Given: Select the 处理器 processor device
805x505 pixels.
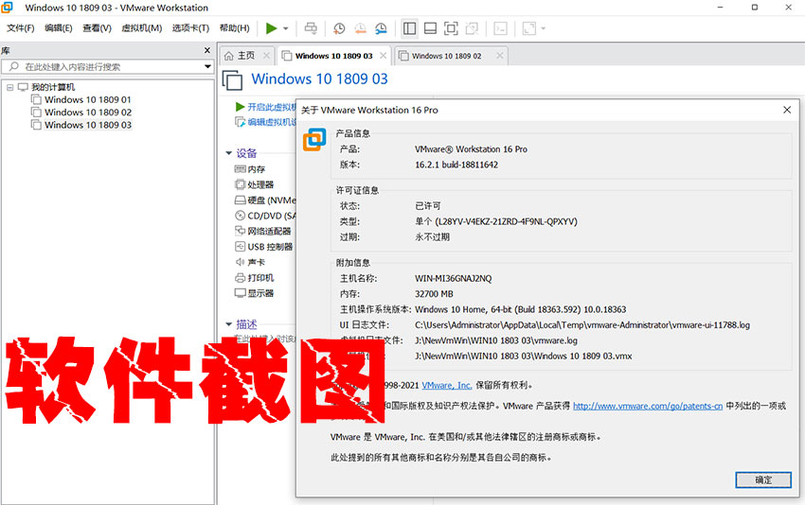Looking at the screenshot, I should click(x=260, y=184).
